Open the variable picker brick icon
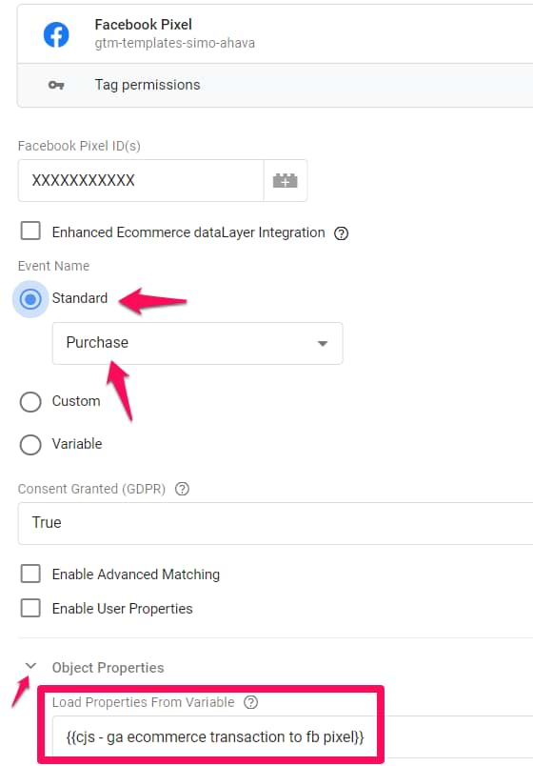Screen dimensions: 533x766 click(285, 181)
